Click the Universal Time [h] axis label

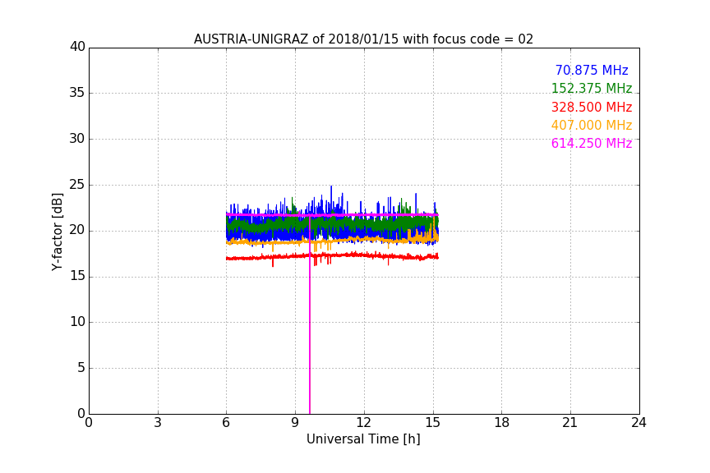363,439
